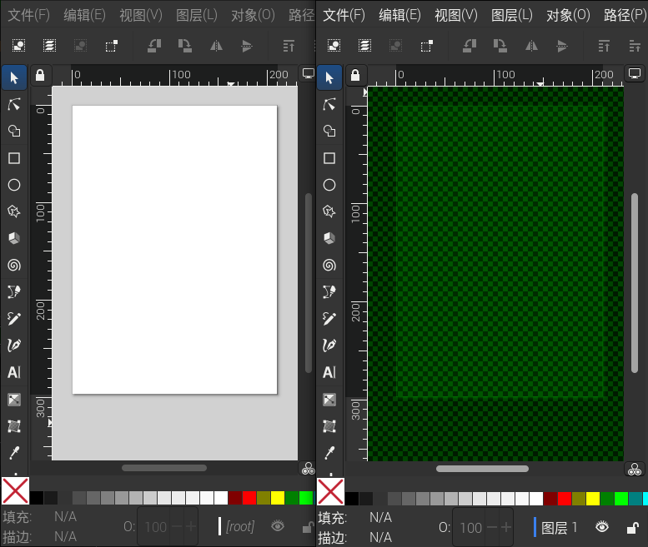Toggle color-managed view in right window corner
This screenshot has height=547, width=648.
tap(635, 469)
